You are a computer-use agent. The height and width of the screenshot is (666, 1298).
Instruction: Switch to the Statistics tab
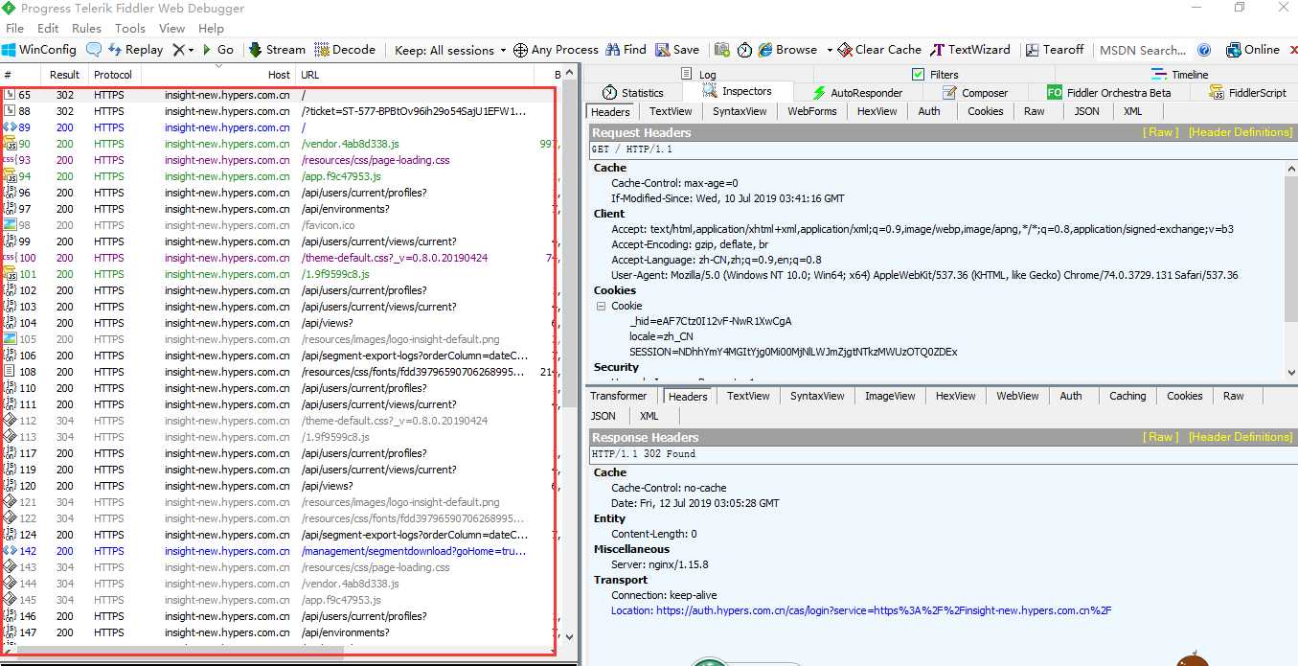pos(633,93)
